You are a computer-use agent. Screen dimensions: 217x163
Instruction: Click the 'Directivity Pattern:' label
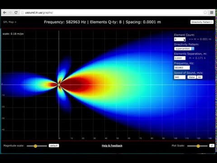[187, 44]
